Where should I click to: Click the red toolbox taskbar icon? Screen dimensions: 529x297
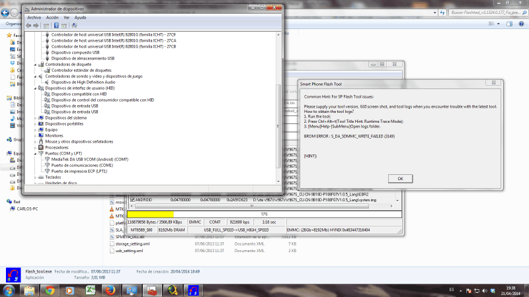[x=152, y=290]
